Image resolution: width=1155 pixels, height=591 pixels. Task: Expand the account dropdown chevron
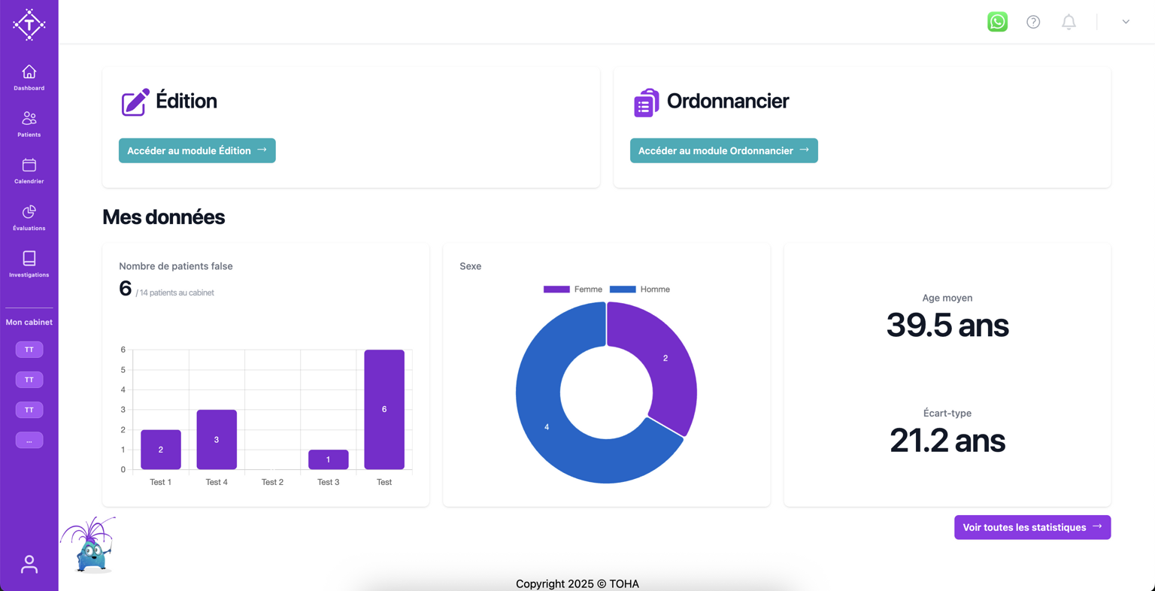(1126, 22)
